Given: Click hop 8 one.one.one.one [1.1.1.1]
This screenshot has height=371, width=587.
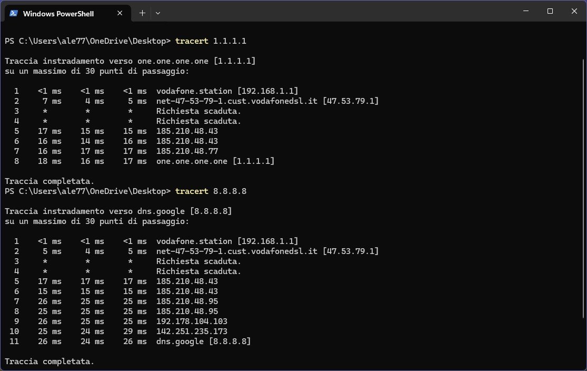Looking at the screenshot, I should coord(215,161).
